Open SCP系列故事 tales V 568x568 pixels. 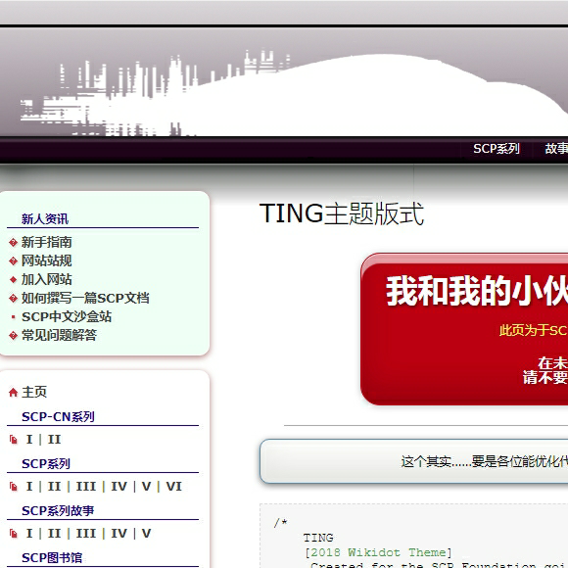(146, 534)
